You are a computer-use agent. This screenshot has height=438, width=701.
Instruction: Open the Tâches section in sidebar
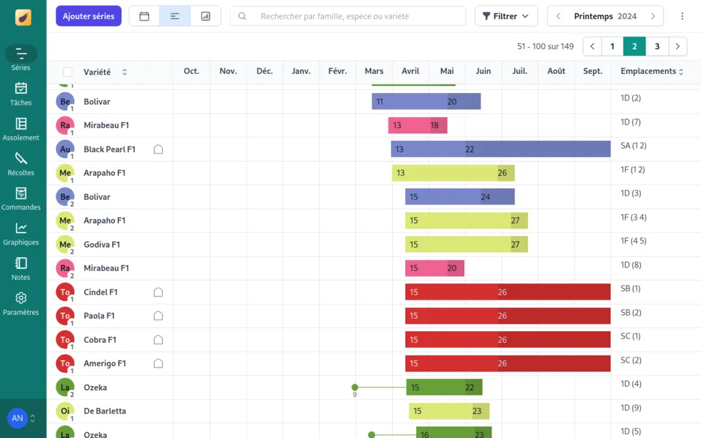pyautogui.click(x=21, y=94)
